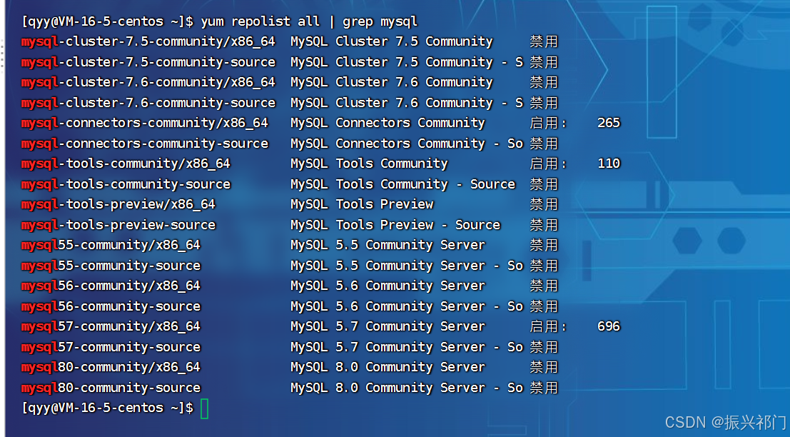Image resolution: width=790 pixels, height=437 pixels.
Task: Select the mysql-tools-community-source repo name
Action: (x=126, y=184)
